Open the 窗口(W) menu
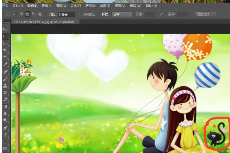The height and width of the screenshot is (153, 230). pos(135,6)
